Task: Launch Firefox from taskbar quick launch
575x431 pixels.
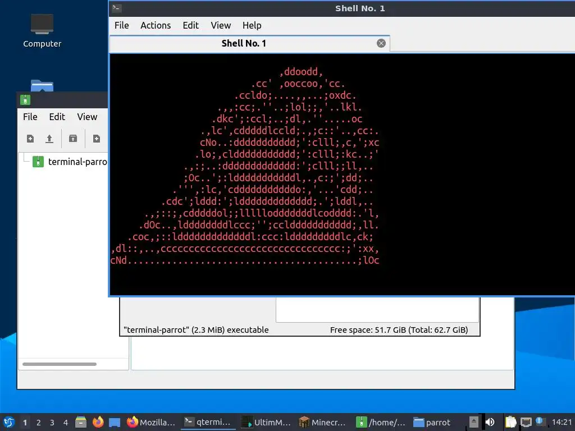Action: pos(98,422)
